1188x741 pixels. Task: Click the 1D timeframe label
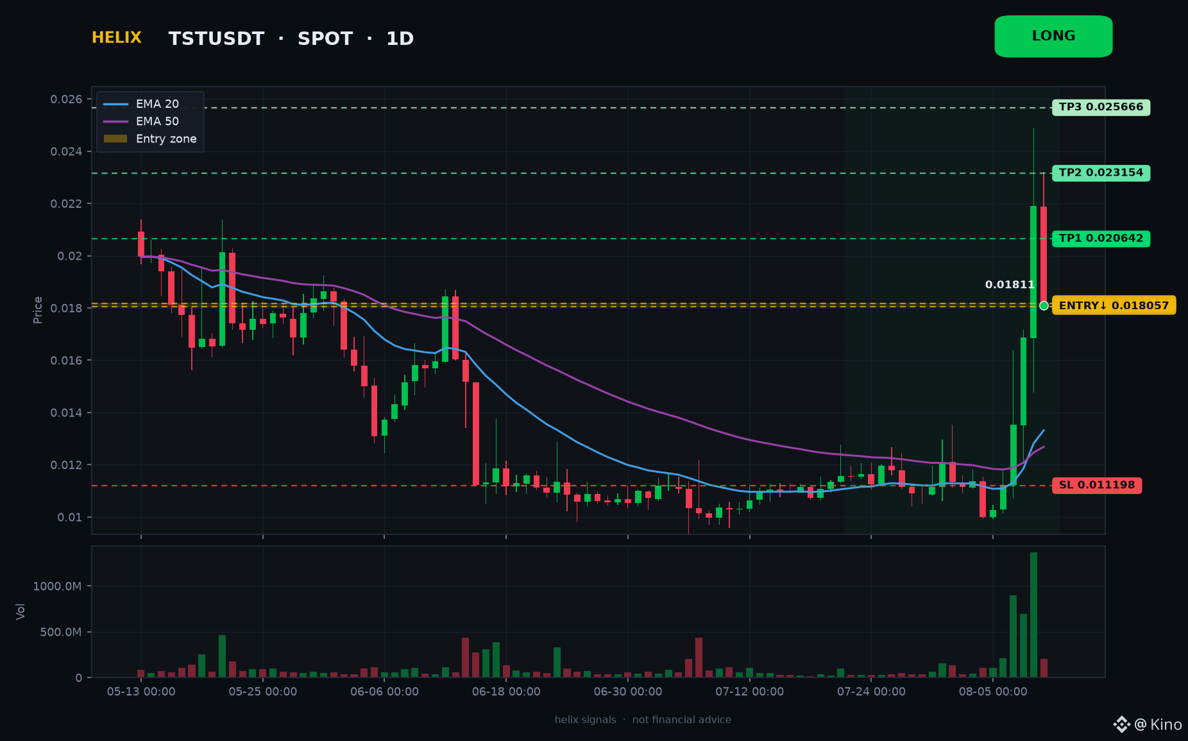coord(400,38)
